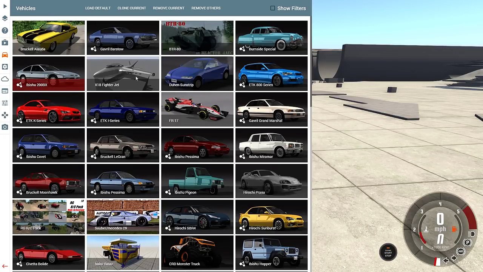
Task: Click the red exit arrow icon
Action: click(5, 266)
